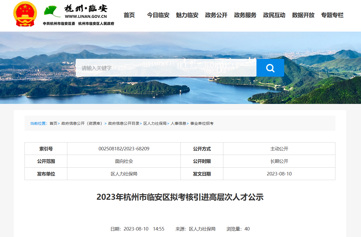Click the 首页 breadcrumb link
This screenshot has height=237, width=361.
[53, 123]
